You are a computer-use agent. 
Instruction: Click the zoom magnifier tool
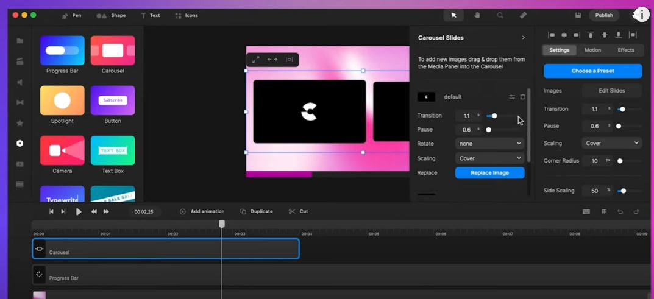click(500, 15)
